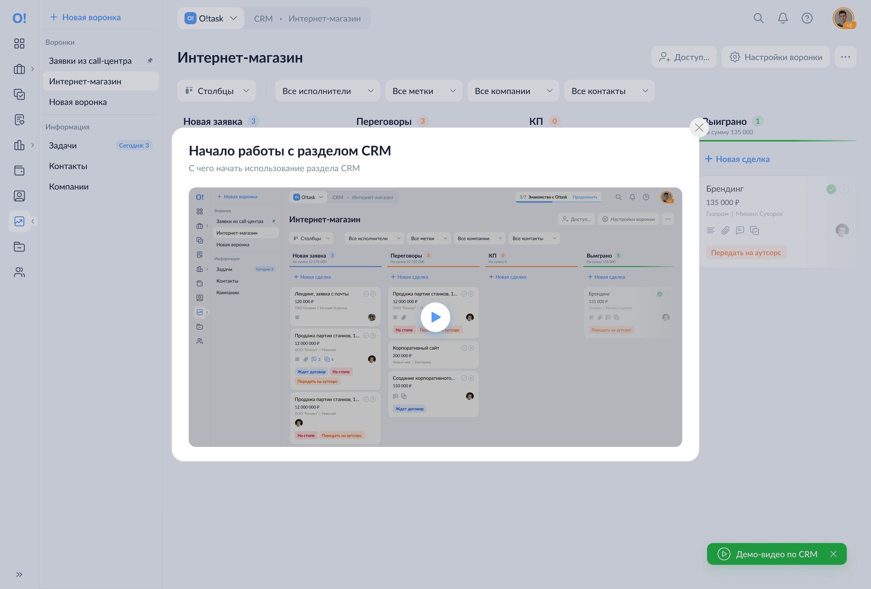Open the Все контакты filter dropdown
Screen dimensions: 871x589
tap(609, 91)
